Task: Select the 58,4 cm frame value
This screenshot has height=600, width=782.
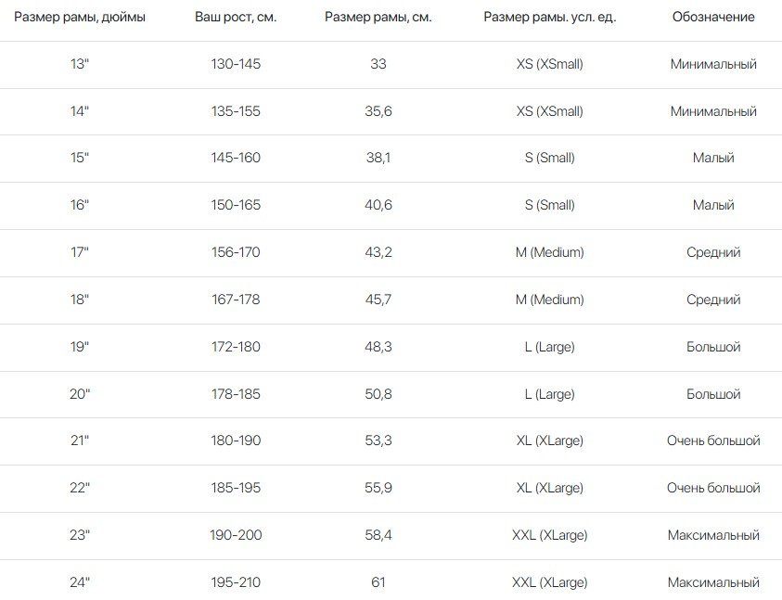Action: click(378, 535)
